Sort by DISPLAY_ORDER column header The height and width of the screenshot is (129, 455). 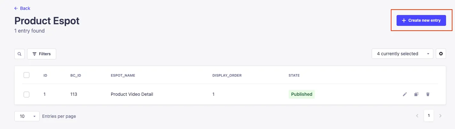coord(227,75)
